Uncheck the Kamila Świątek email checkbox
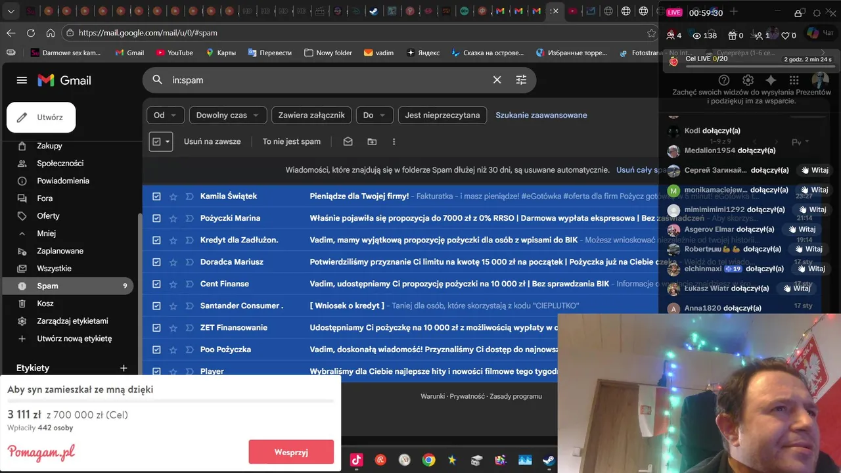Screen dimensions: 841x473 [156, 196]
